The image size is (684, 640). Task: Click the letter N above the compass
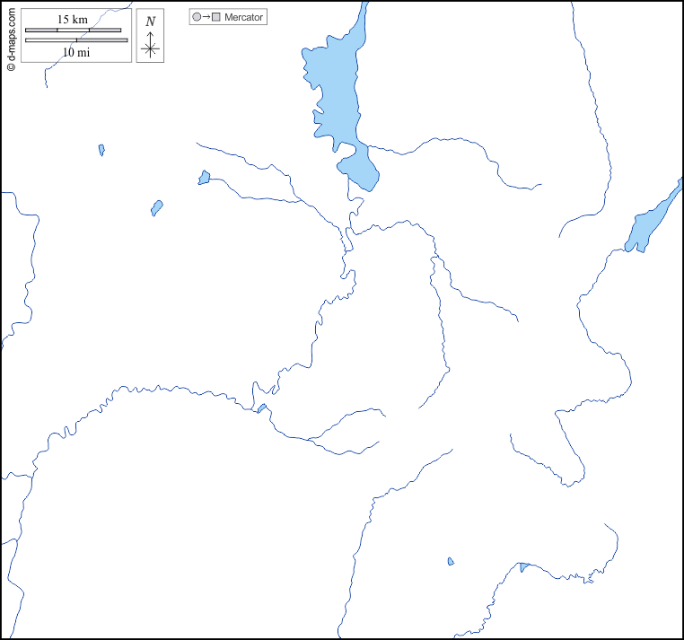pyautogui.click(x=150, y=21)
